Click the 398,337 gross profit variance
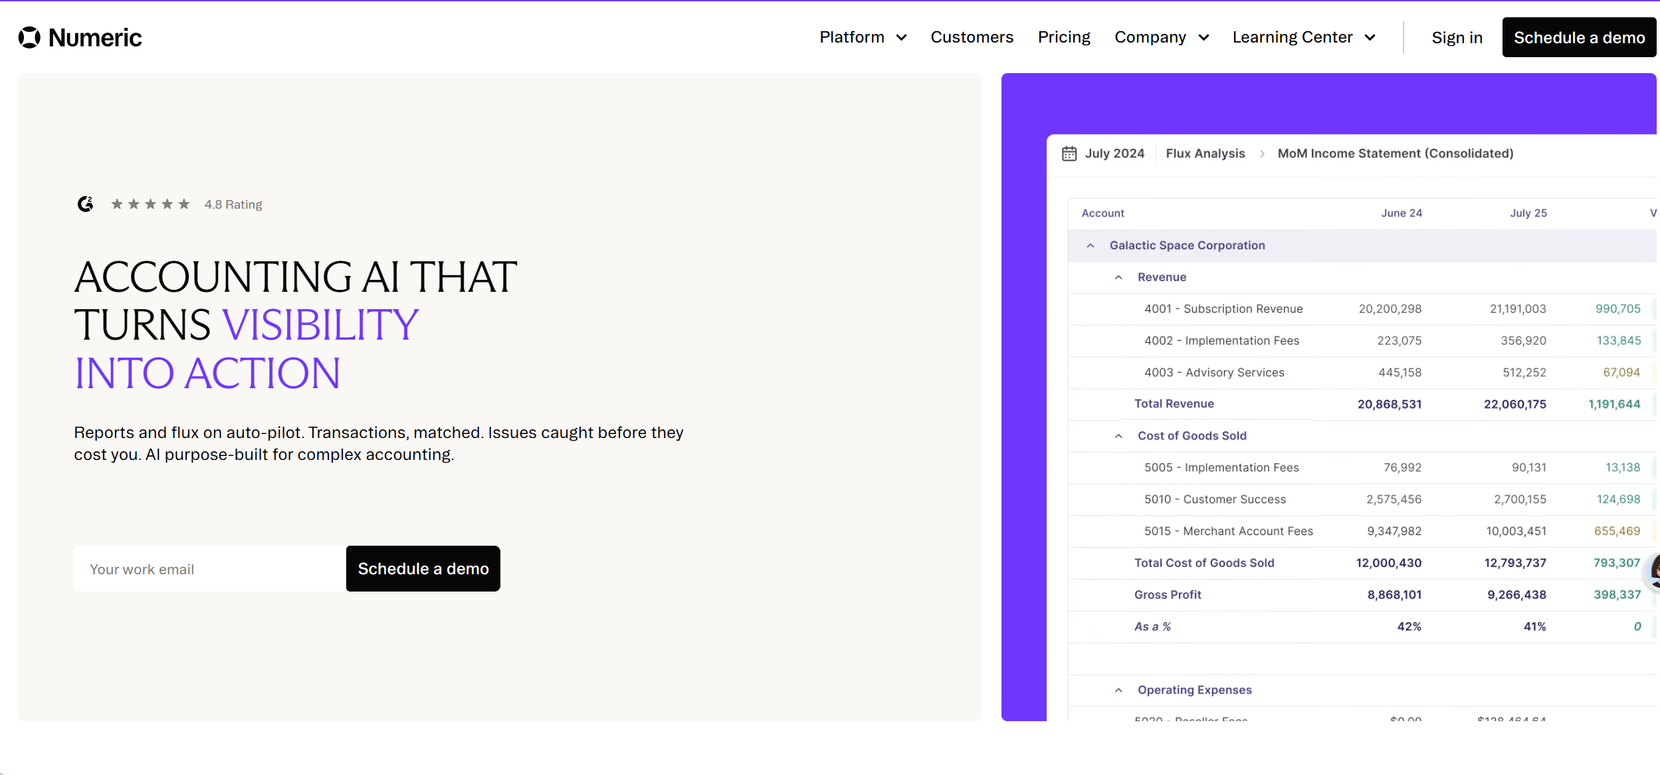Viewport: 1660px width, 775px height. coord(1617,595)
